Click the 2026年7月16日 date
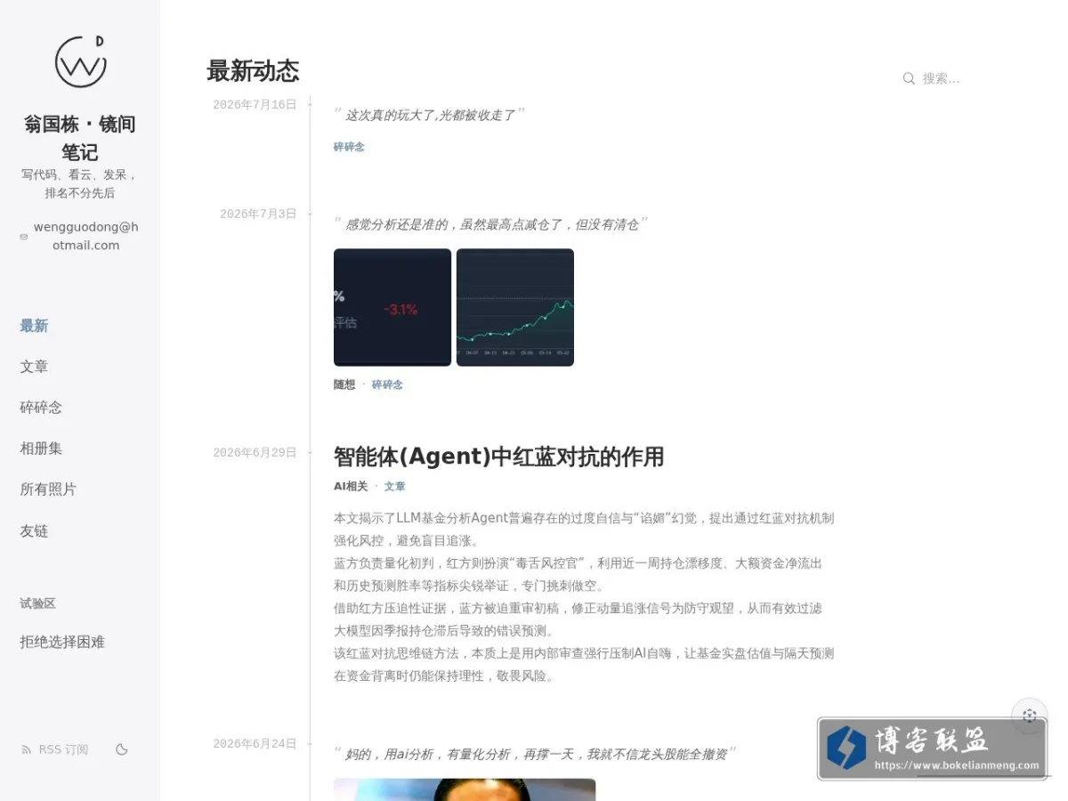 255,105
